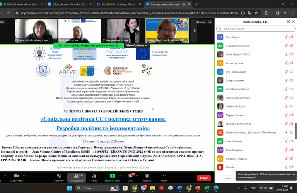This screenshot has width=297, height=193.
Task: Switch the УКР keyboard language indicator
Action: point(253,188)
